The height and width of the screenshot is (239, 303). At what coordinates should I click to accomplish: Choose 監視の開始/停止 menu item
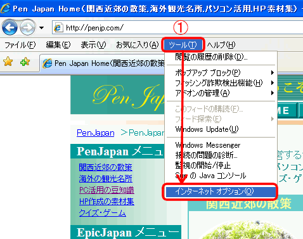(221, 165)
